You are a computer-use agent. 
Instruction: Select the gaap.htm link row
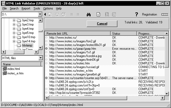coord(105,49)
